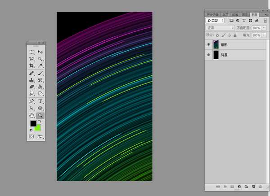Create a new layer
The height and width of the screenshot is (196, 270).
click(x=253, y=187)
